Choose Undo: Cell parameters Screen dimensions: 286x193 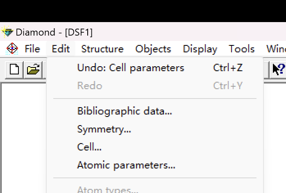130,67
